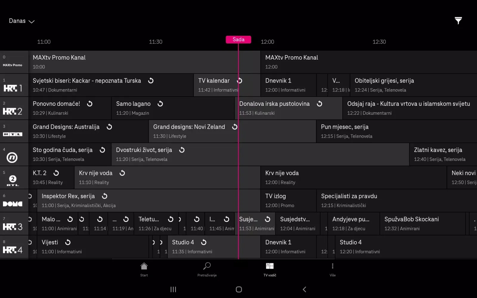477x298 pixels.
Task: Tap the Android home button
Action: [x=239, y=289]
